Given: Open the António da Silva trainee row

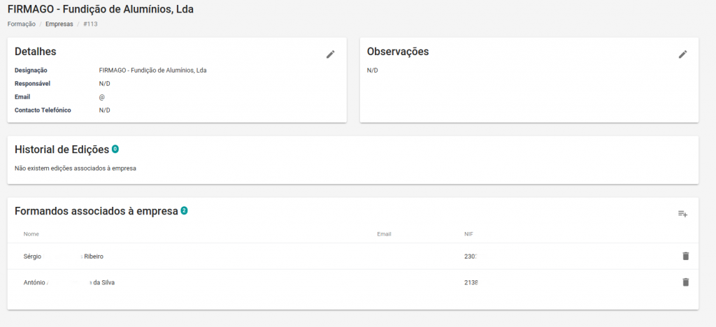Looking at the screenshot, I should pos(69,282).
